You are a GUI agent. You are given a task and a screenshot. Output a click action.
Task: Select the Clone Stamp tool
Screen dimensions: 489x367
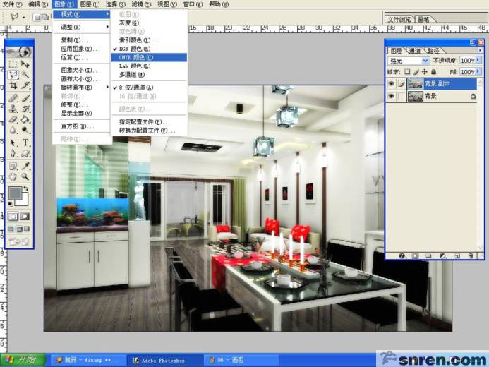tap(13, 109)
